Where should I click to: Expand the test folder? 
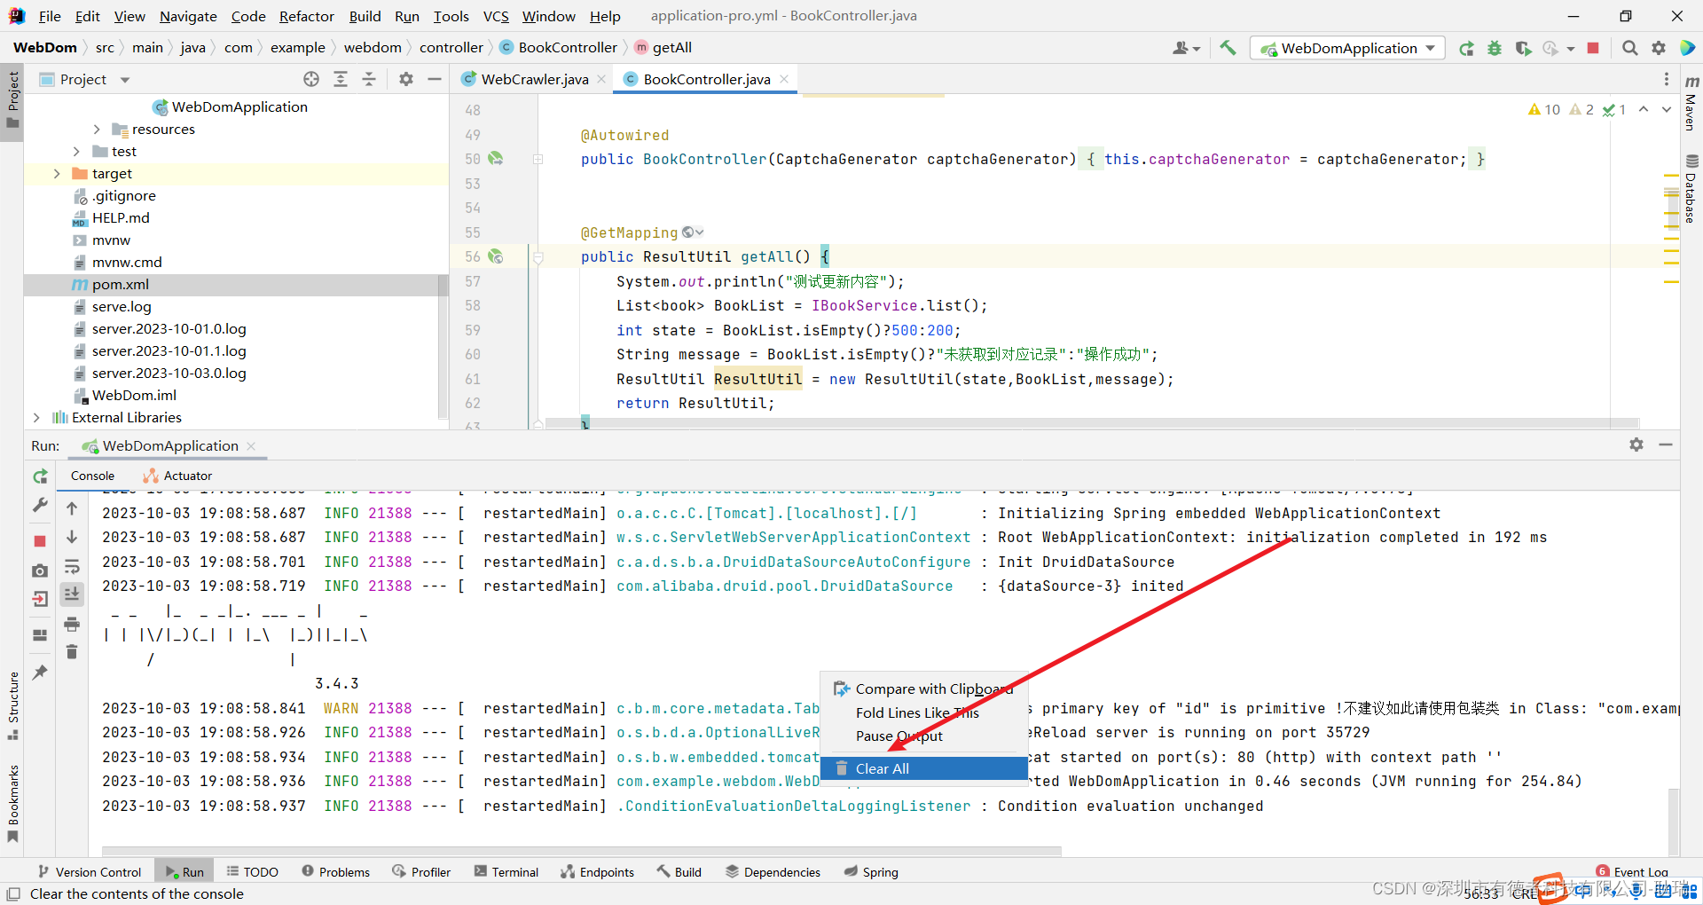coord(76,152)
